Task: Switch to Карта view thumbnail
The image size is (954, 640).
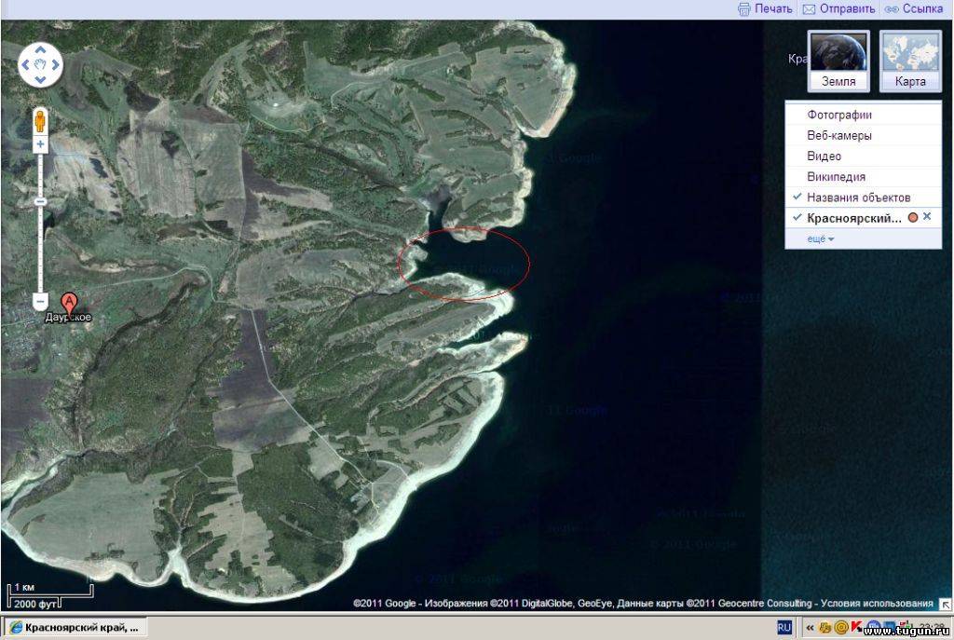Action: tap(910, 61)
